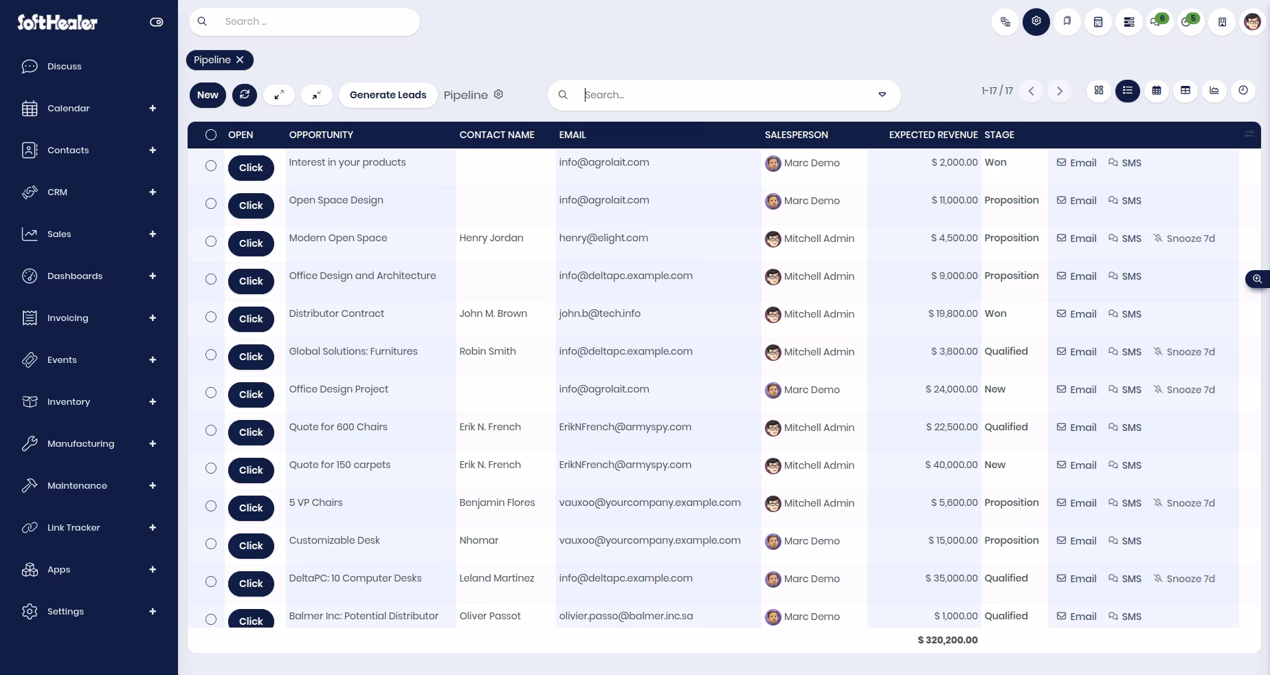Send SMS for Global Solutions: Furnitures

coord(1124,352)
